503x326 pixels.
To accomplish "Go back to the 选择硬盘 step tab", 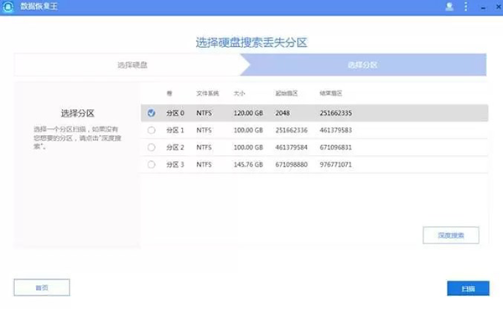I will (132, 65).
